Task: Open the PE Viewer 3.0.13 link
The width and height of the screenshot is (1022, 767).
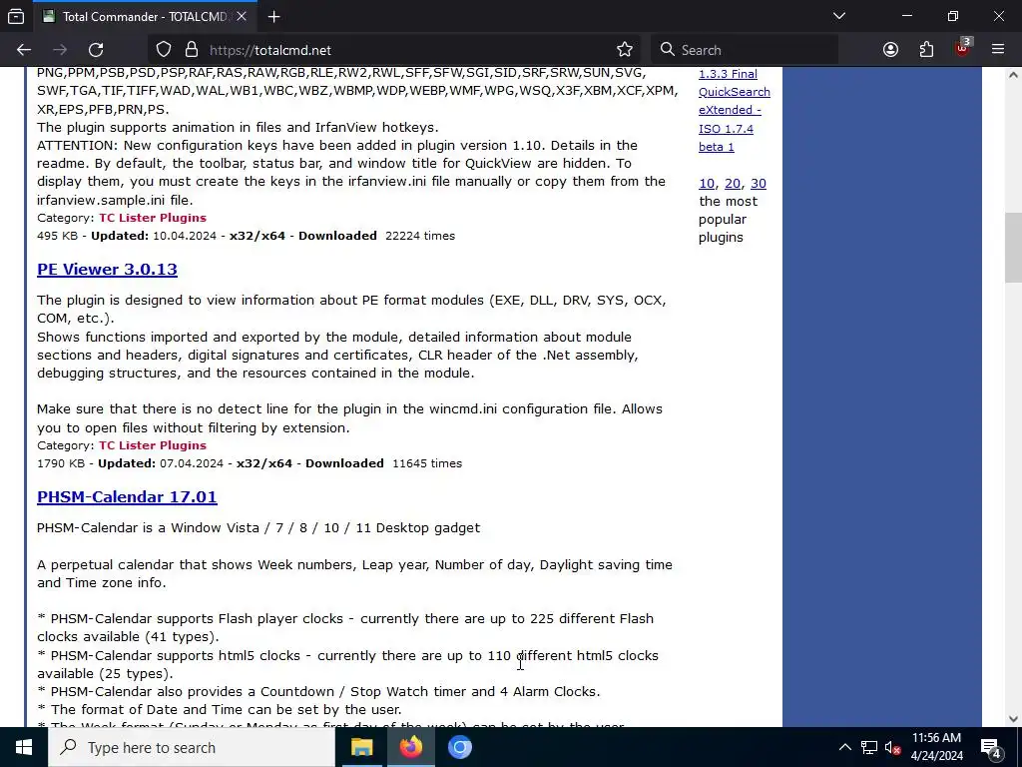Action: [x=107, y=270]
